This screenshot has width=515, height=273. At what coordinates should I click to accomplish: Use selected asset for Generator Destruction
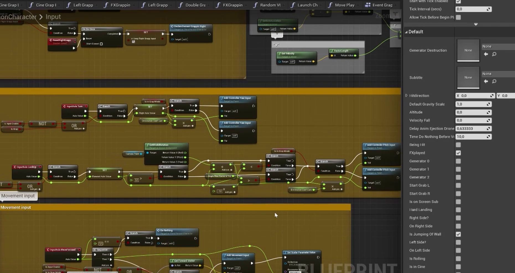486,54
